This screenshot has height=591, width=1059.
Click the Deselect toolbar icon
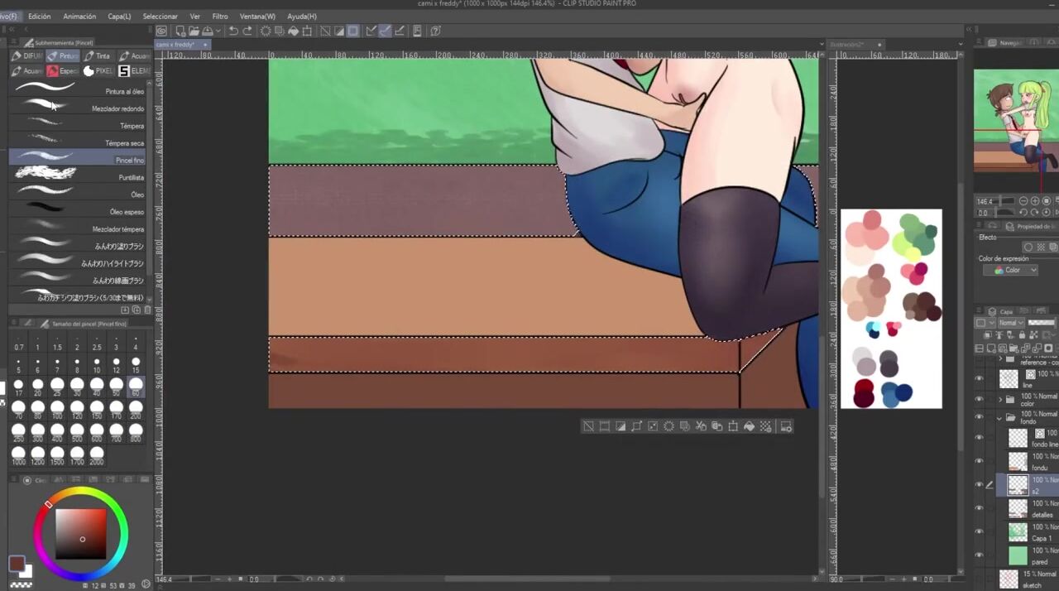325,31
